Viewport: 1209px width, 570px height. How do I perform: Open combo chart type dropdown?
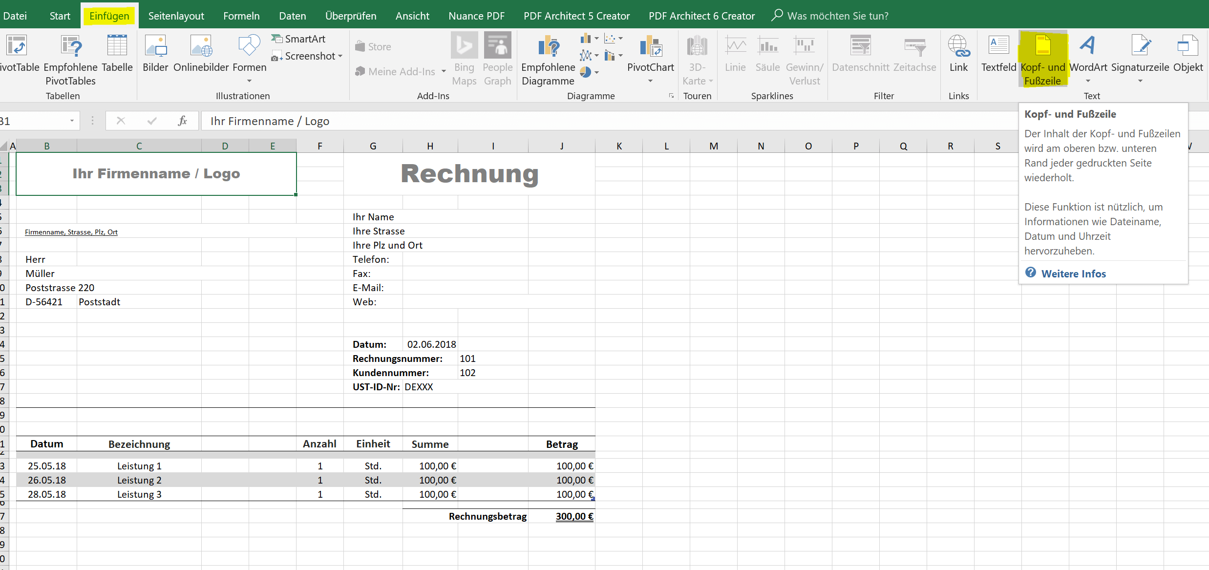click(614, 55)
